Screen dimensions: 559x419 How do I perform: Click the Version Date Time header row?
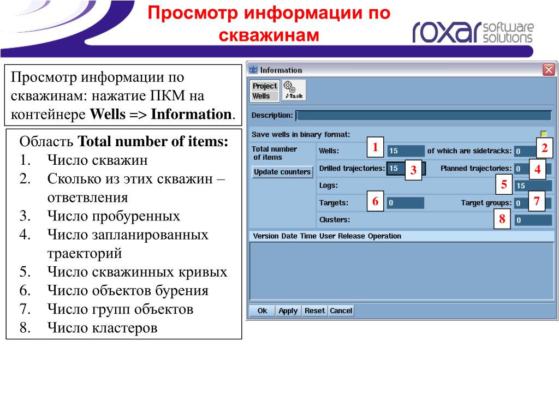click(402, 236)
